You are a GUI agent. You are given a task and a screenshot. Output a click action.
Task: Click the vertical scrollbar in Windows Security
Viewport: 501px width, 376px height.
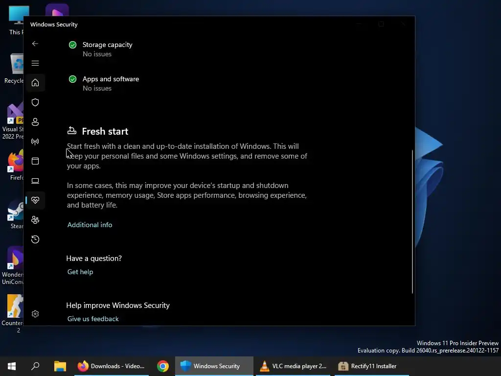(x=412, y=222)
